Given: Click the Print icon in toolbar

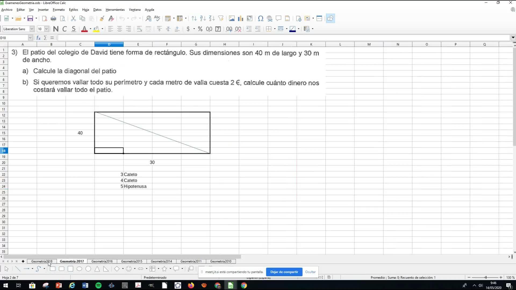Looking at the screenshot, I should click(53, 19).
